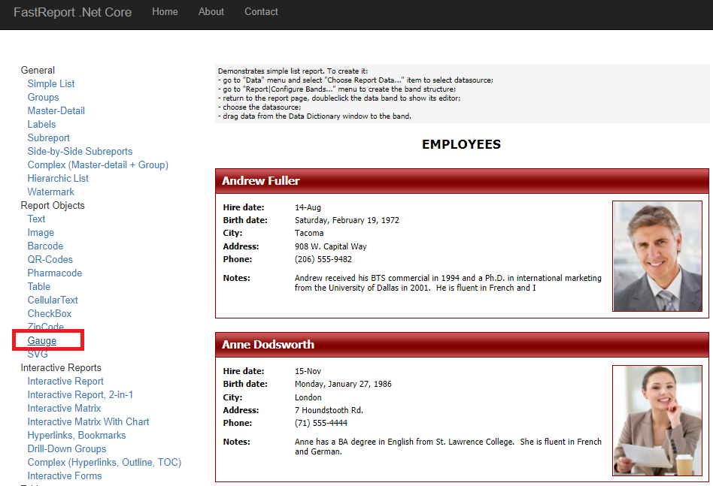Open the Text report object demo
The height and width of the screenshot is (486, 713).
pos(36,219)
